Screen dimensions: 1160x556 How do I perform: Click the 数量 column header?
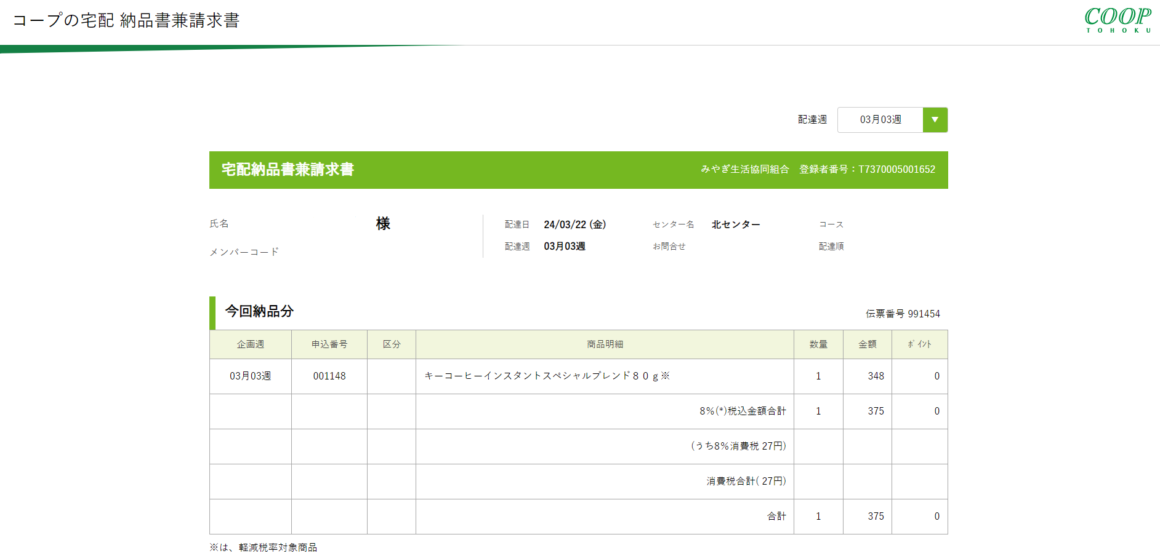[x=818, y=344]
